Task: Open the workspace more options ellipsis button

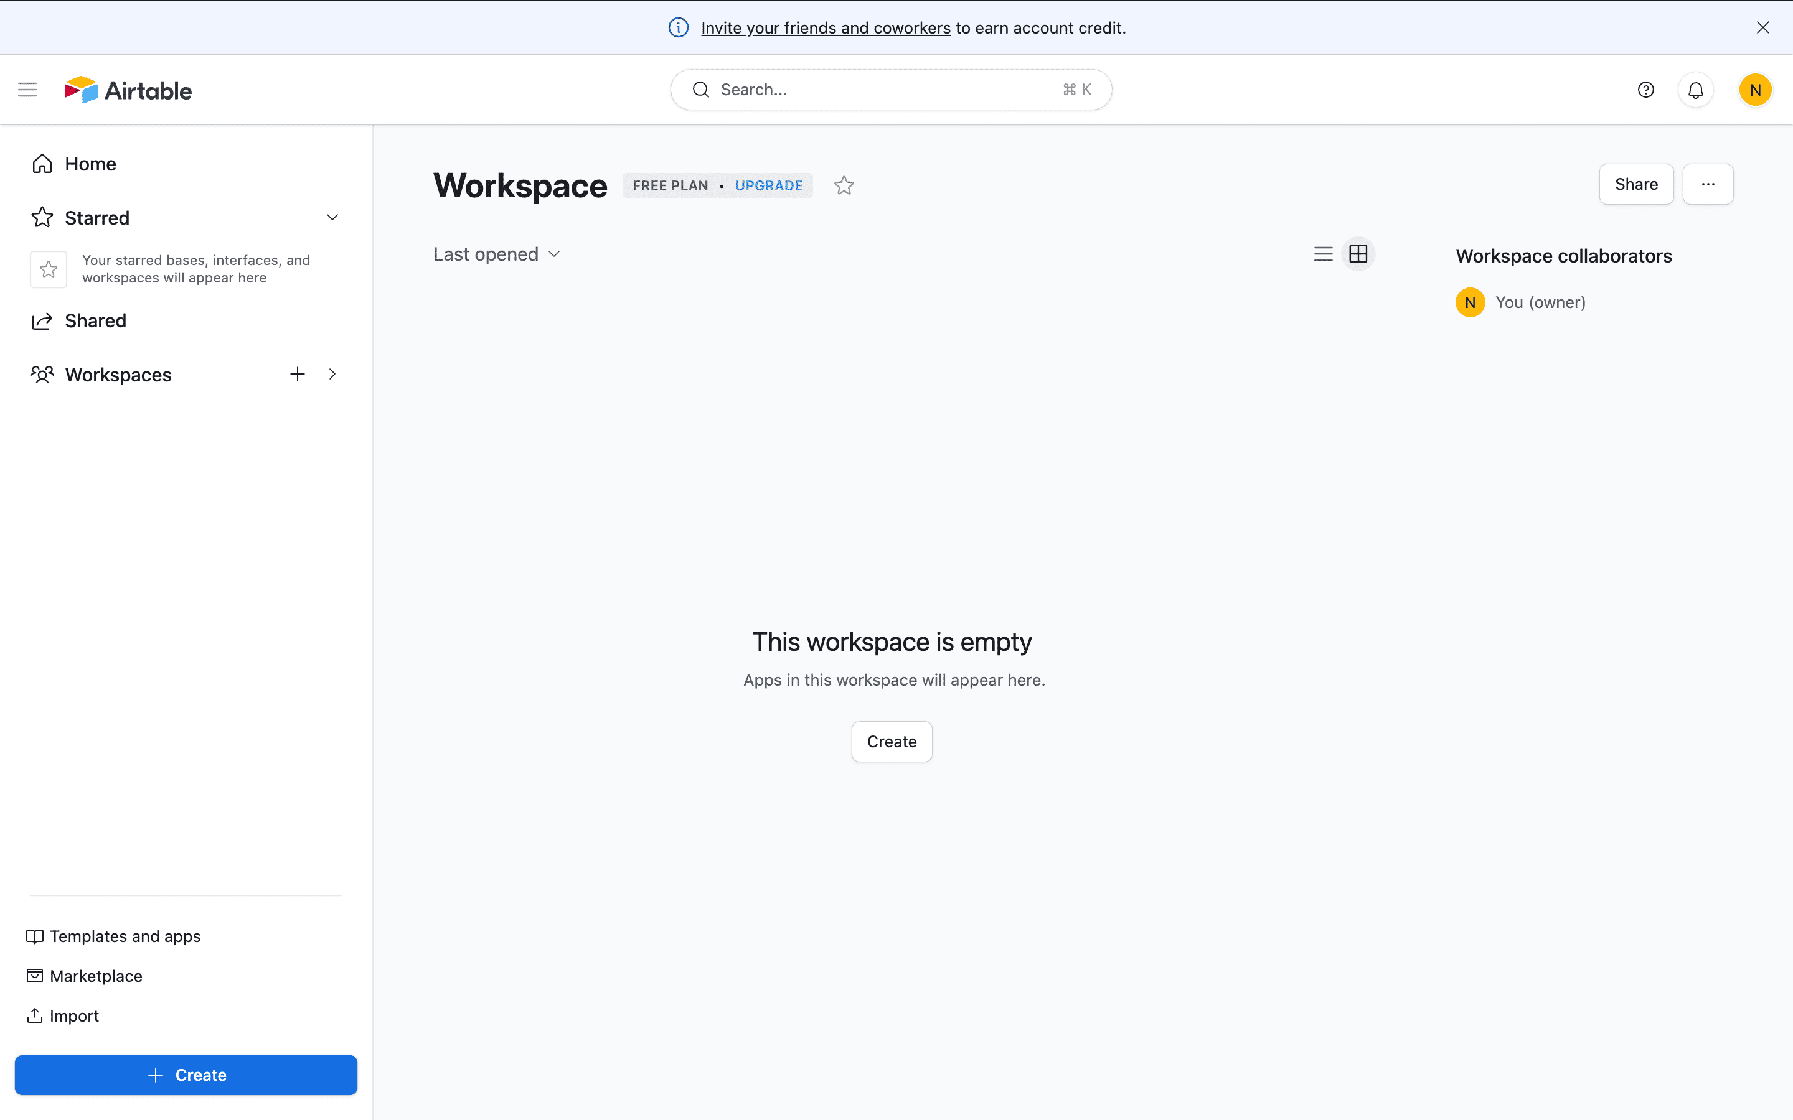Action: [1708, 184]
